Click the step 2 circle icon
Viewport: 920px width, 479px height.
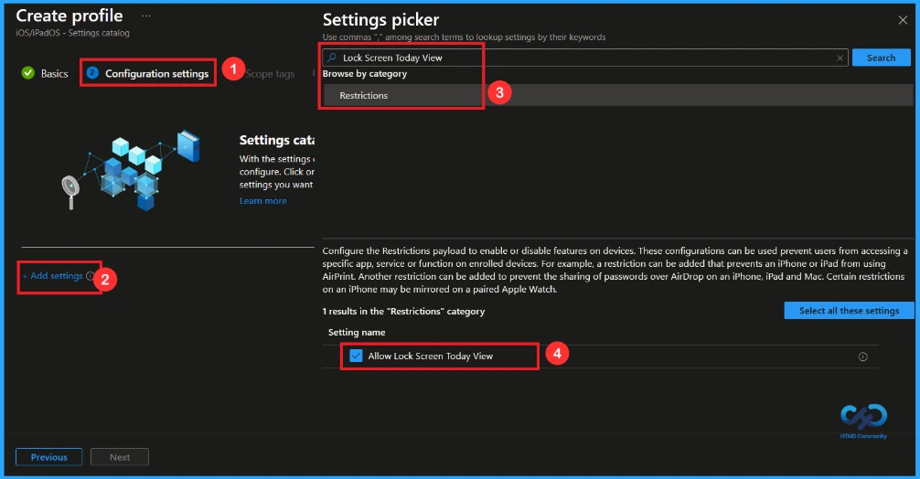[92, 73]
